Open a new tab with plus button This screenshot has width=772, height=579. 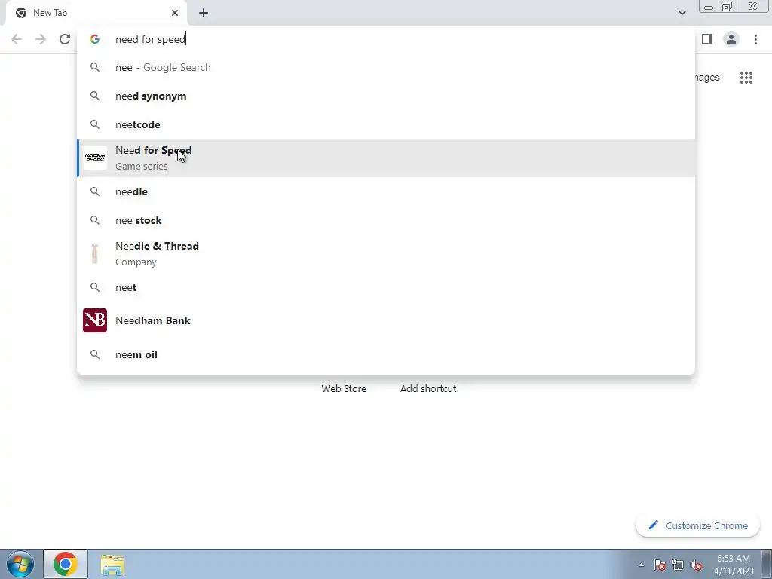click(204, 13)
